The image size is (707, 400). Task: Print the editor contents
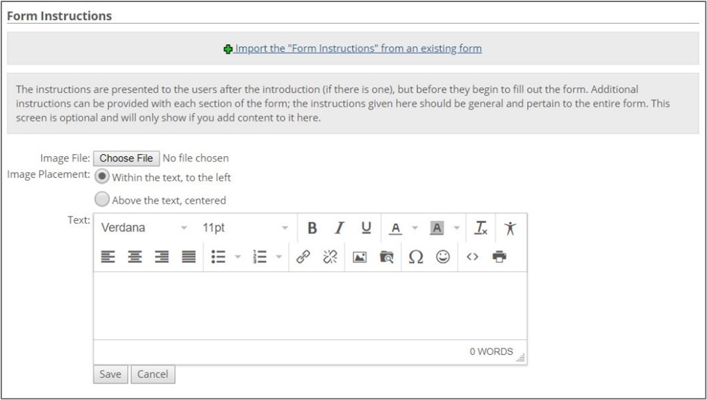(x=500, y=257)
